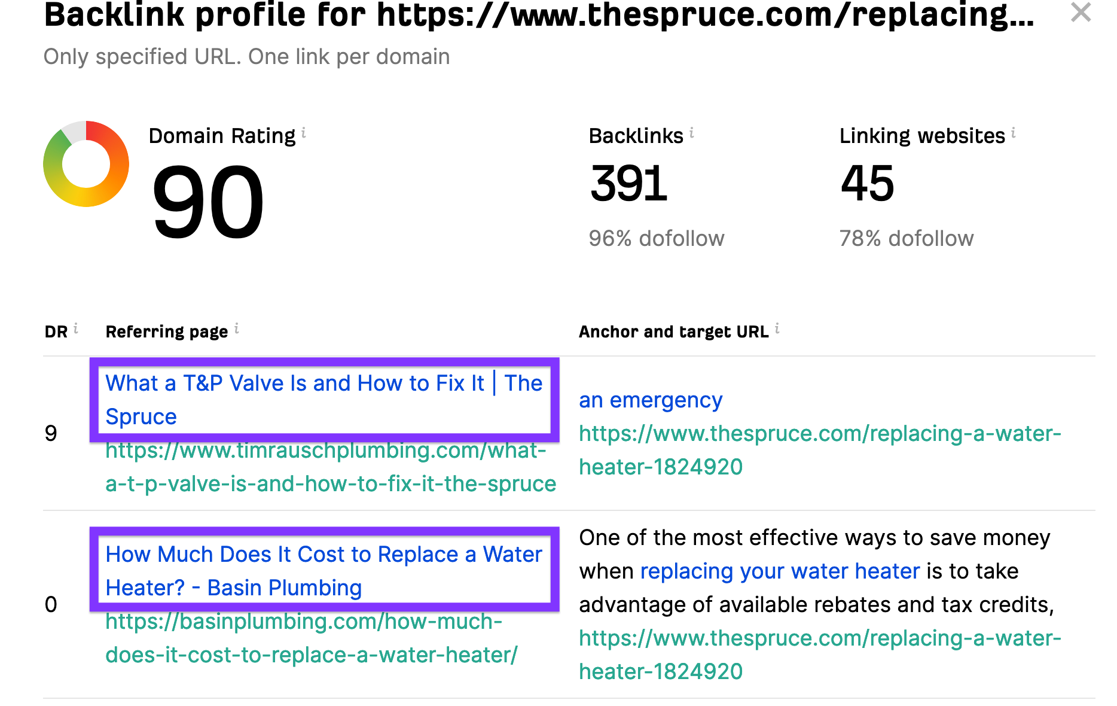Click info icon beside Linking websites
This screenshot has width=1117, height=706.
(1014, 133)
